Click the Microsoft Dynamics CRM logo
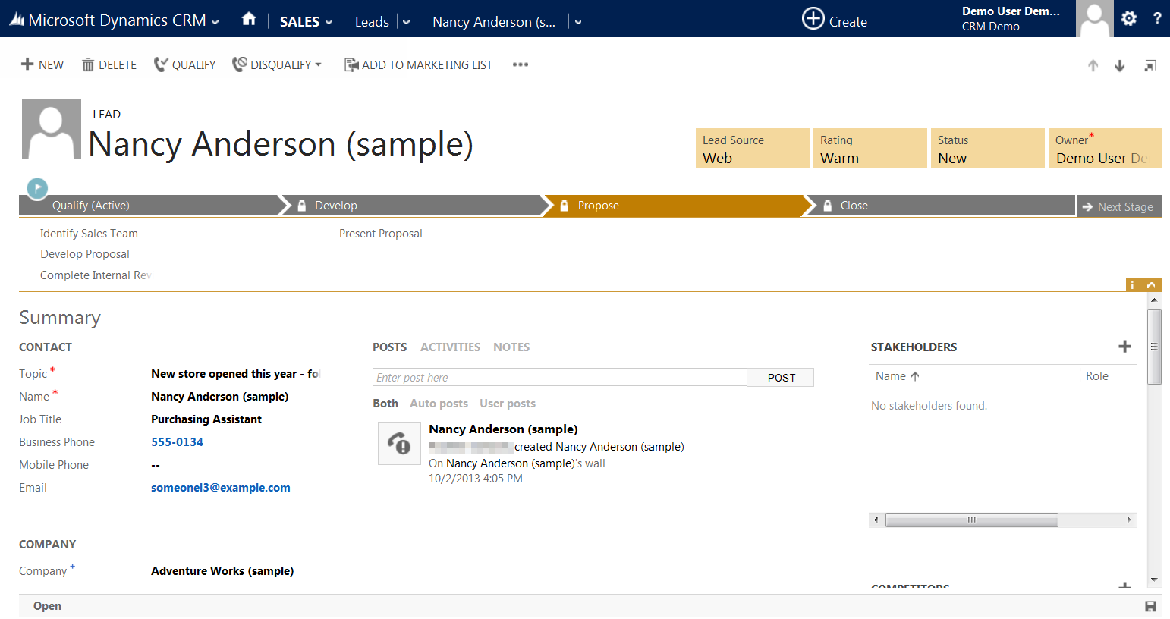 (x=108, y=20)
